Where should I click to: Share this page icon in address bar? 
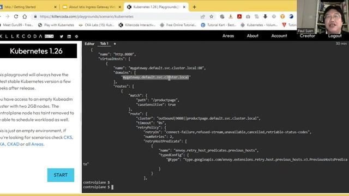point(202,16)
